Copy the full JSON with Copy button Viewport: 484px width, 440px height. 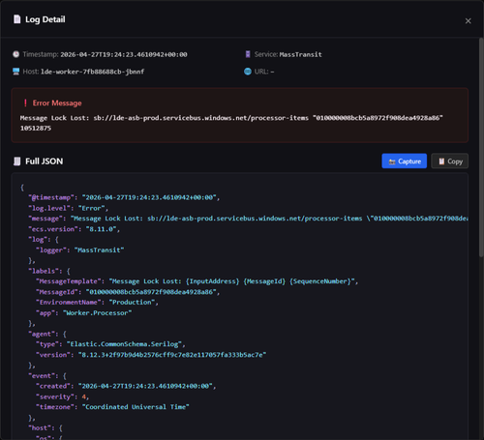click(x=450, y=161)
